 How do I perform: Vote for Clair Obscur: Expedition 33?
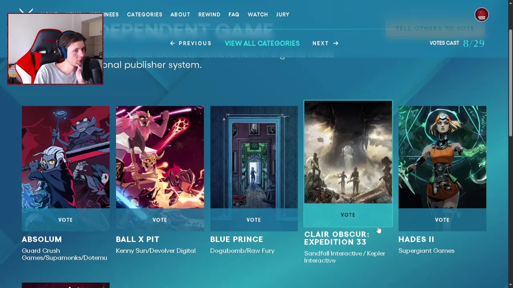pos(348,215)
